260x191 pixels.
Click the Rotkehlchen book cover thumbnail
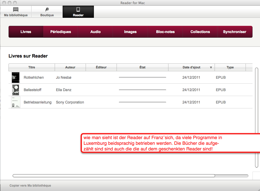click(x=16, y=77)
